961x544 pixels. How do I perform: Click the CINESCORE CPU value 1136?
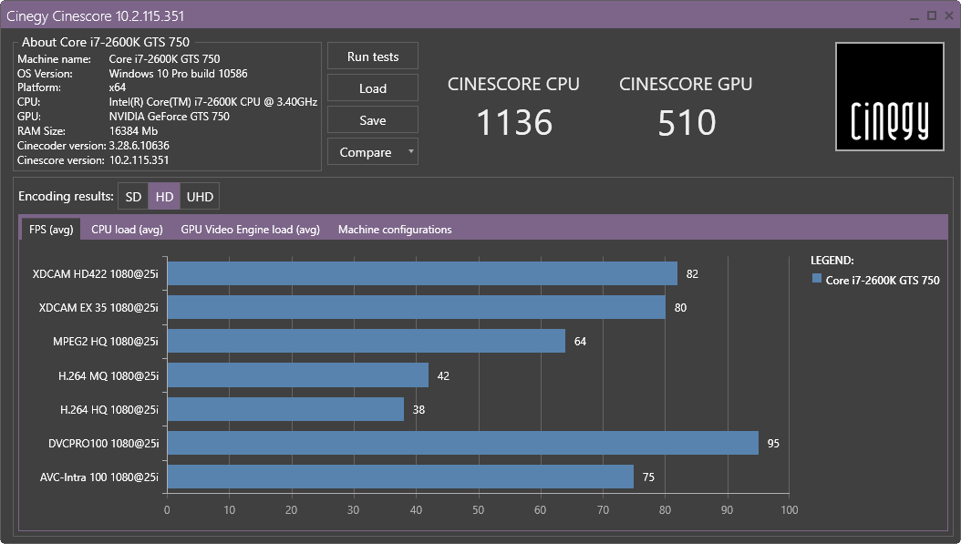pos(514,122)
